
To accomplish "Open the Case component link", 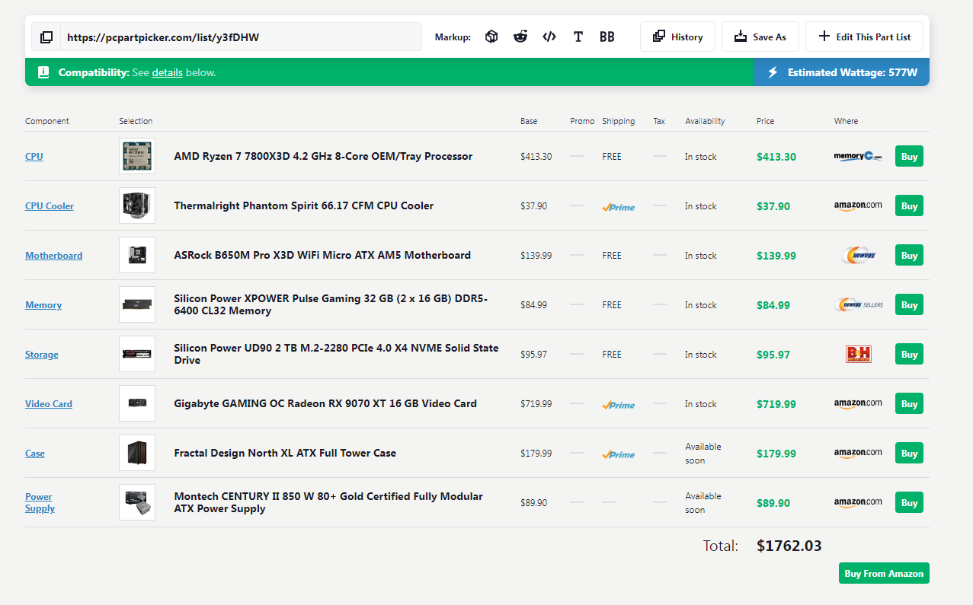I will (35, 453).
